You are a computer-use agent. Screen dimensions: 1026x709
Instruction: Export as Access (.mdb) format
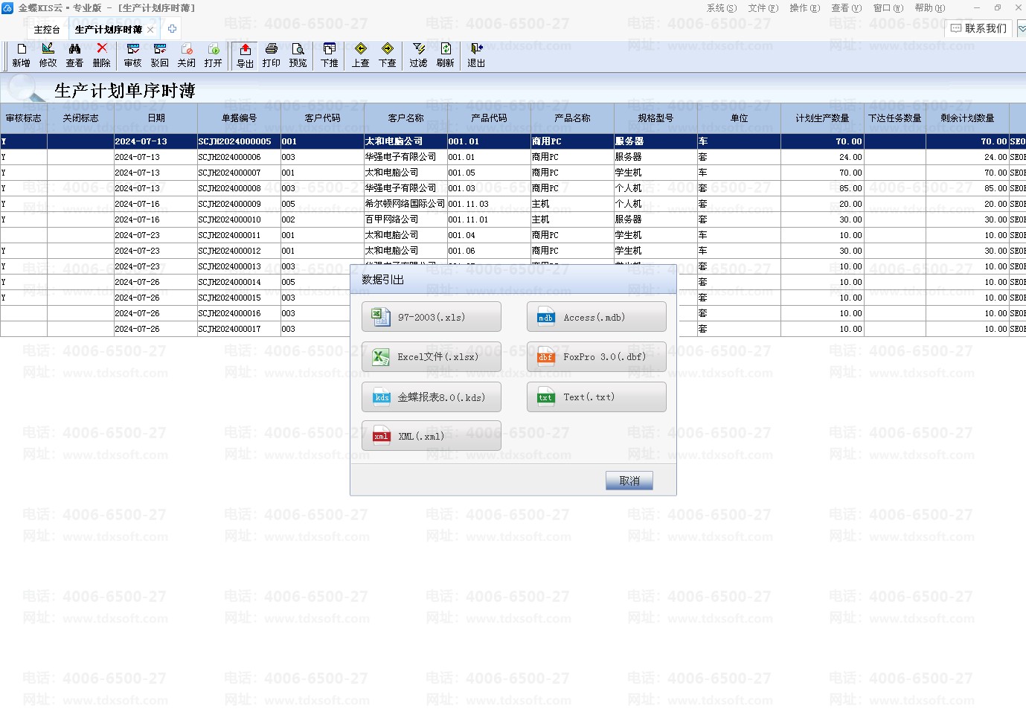pos(597,317)
